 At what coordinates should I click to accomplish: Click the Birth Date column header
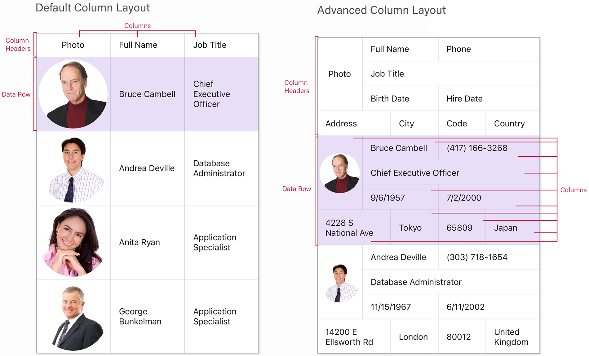pos(390,99)
